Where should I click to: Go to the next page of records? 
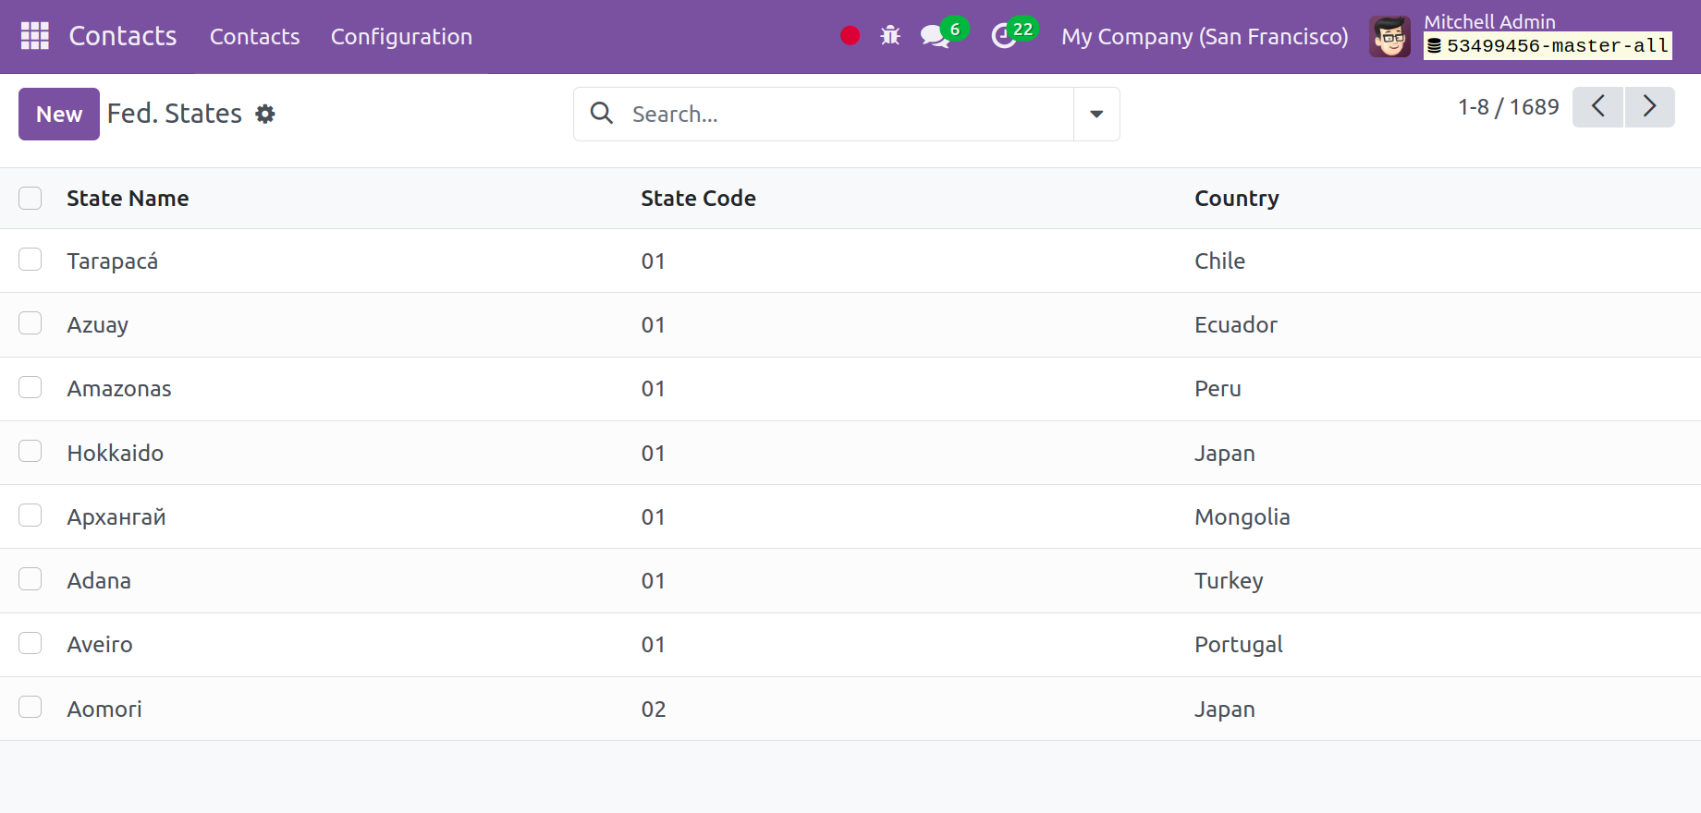(x=1649, y=107)
